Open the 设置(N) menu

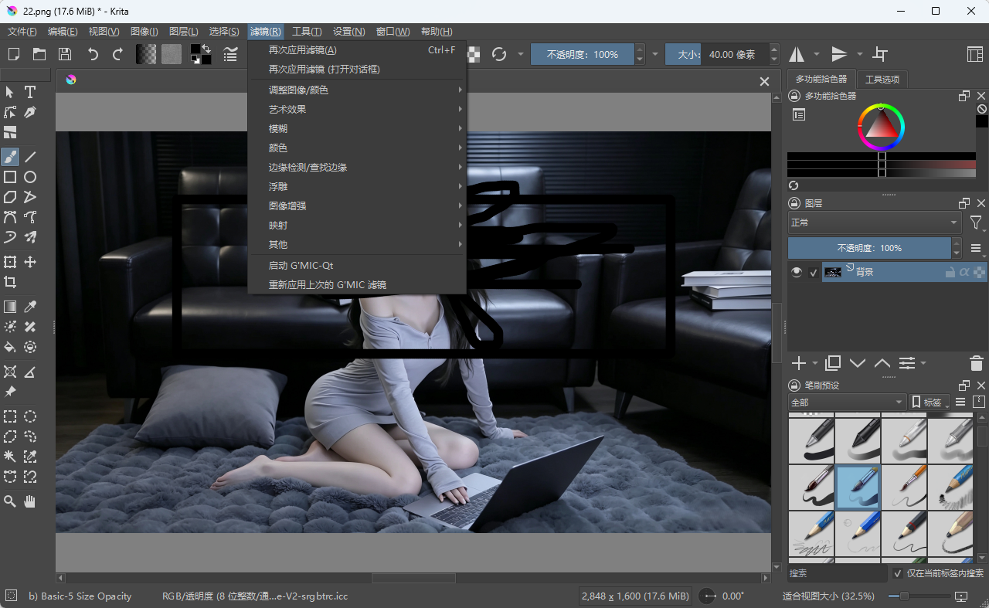click(349, 32)
